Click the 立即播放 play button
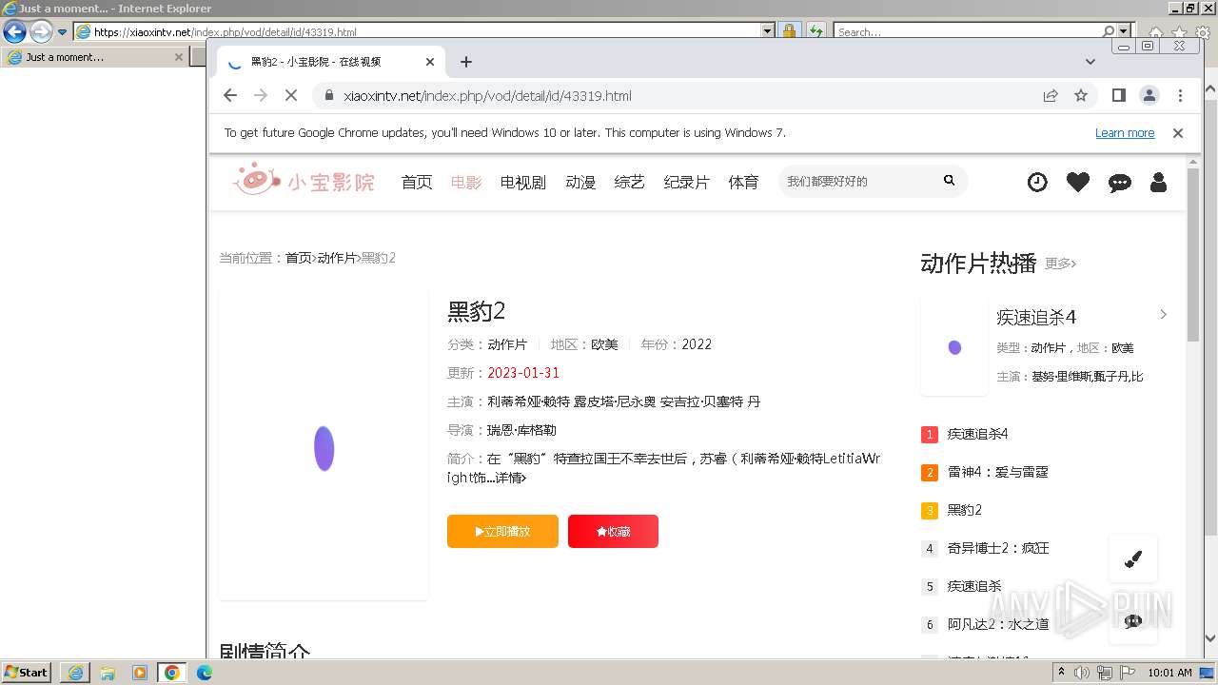Screen dimensions: 1218x685 (x=502, y=531)
